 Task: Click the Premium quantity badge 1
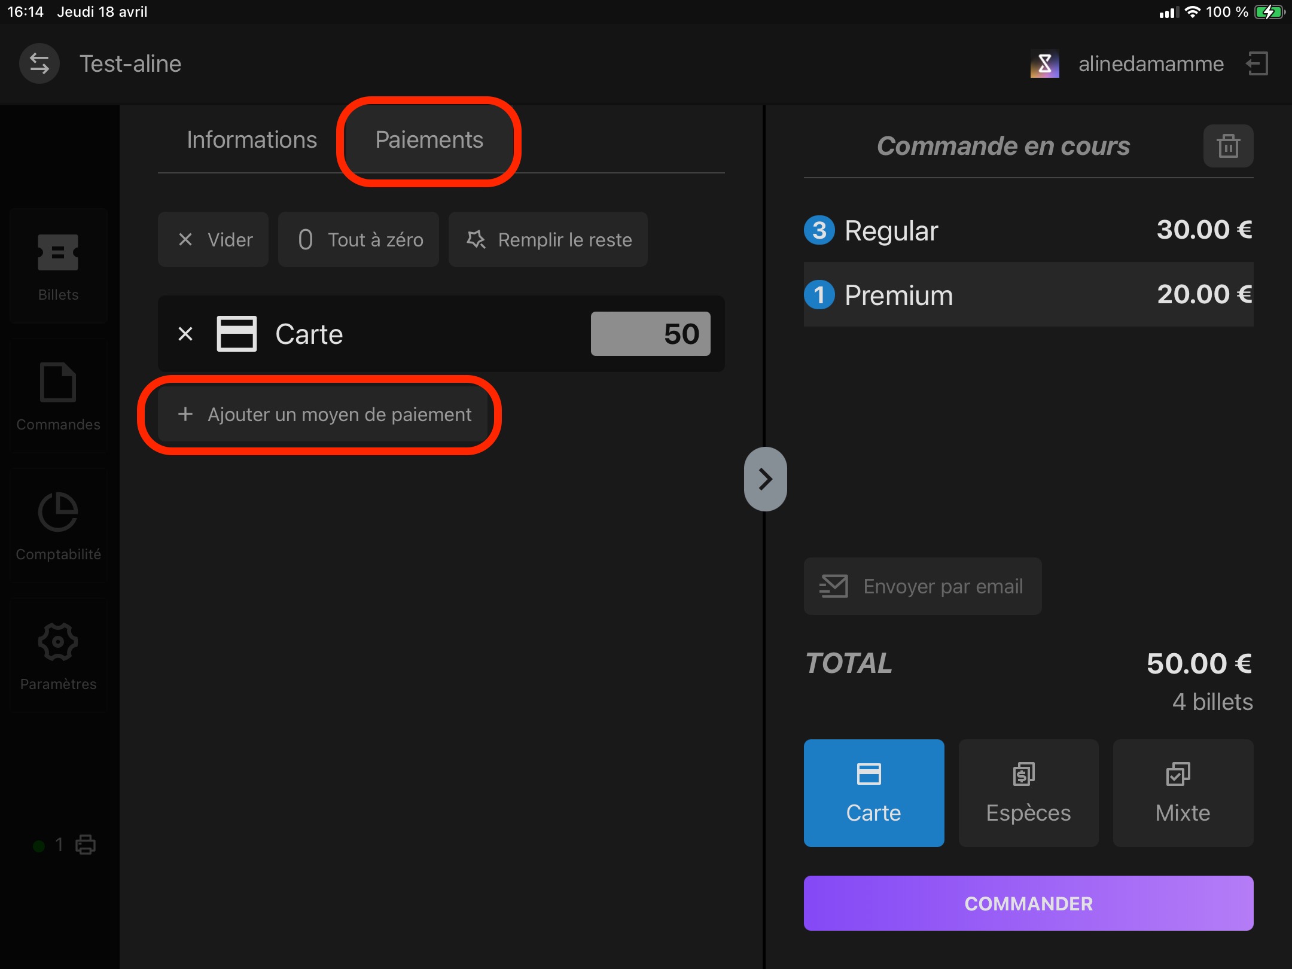pos(819,295)
